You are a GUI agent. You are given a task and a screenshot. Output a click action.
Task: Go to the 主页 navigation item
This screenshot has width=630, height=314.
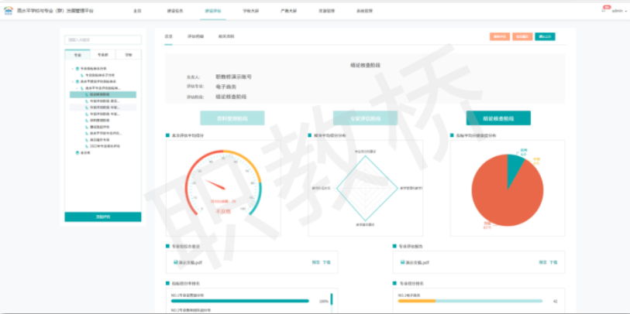click(137, 12)
